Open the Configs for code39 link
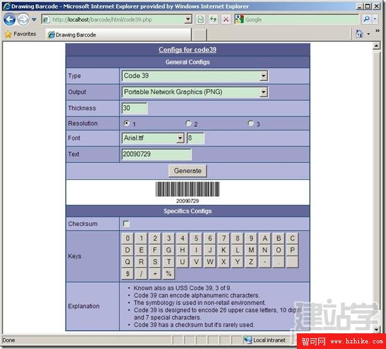Image resolution: width=386 pixels, height=349 pixels. click(187, 49)
